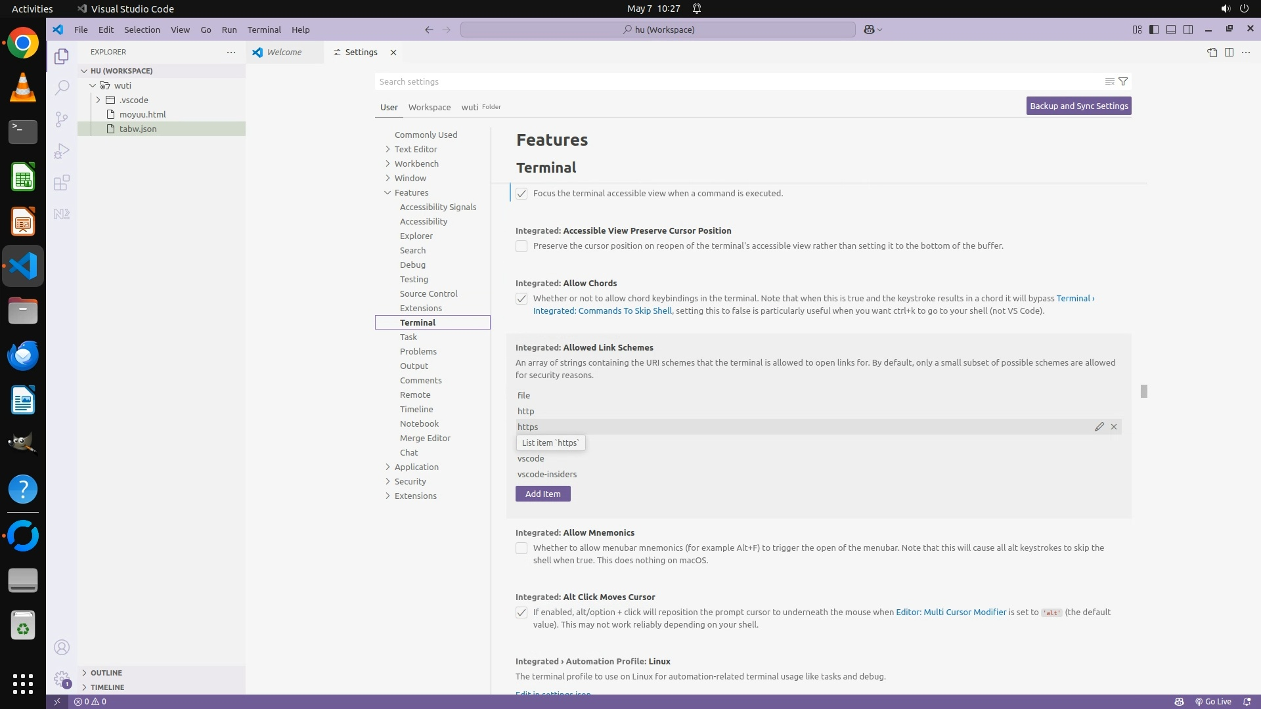Open Extensions view in activity bar
This screenshot has width=1261, height=709.
62,183
